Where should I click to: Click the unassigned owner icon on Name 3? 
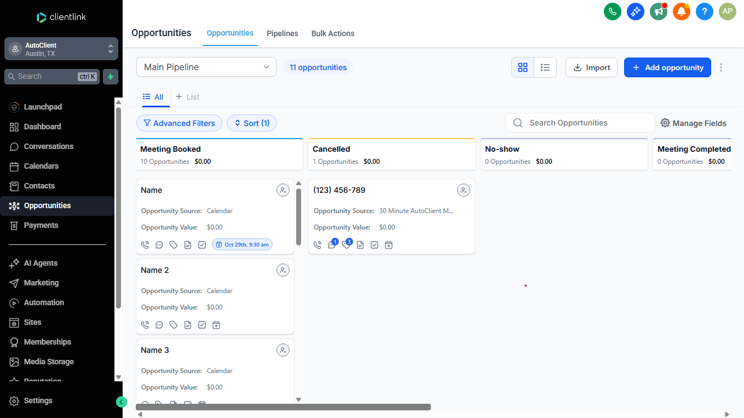[x=282, y=350]
